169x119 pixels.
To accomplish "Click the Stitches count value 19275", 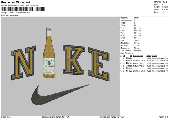I will coord(164,2).
